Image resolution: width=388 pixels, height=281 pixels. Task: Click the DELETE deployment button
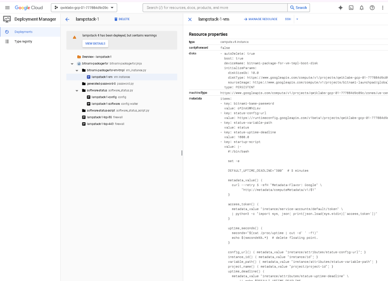click(x=122, y=19)
